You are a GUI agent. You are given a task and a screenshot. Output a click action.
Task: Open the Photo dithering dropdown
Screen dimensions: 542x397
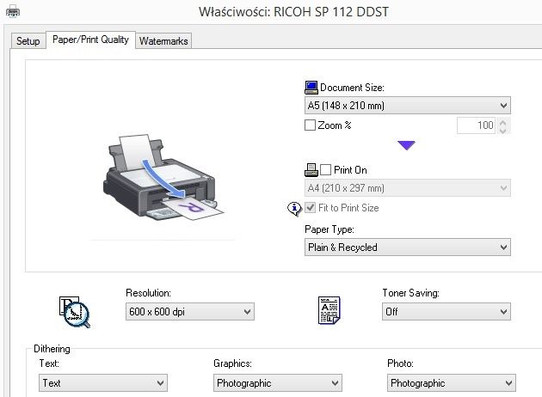(452, 382)
